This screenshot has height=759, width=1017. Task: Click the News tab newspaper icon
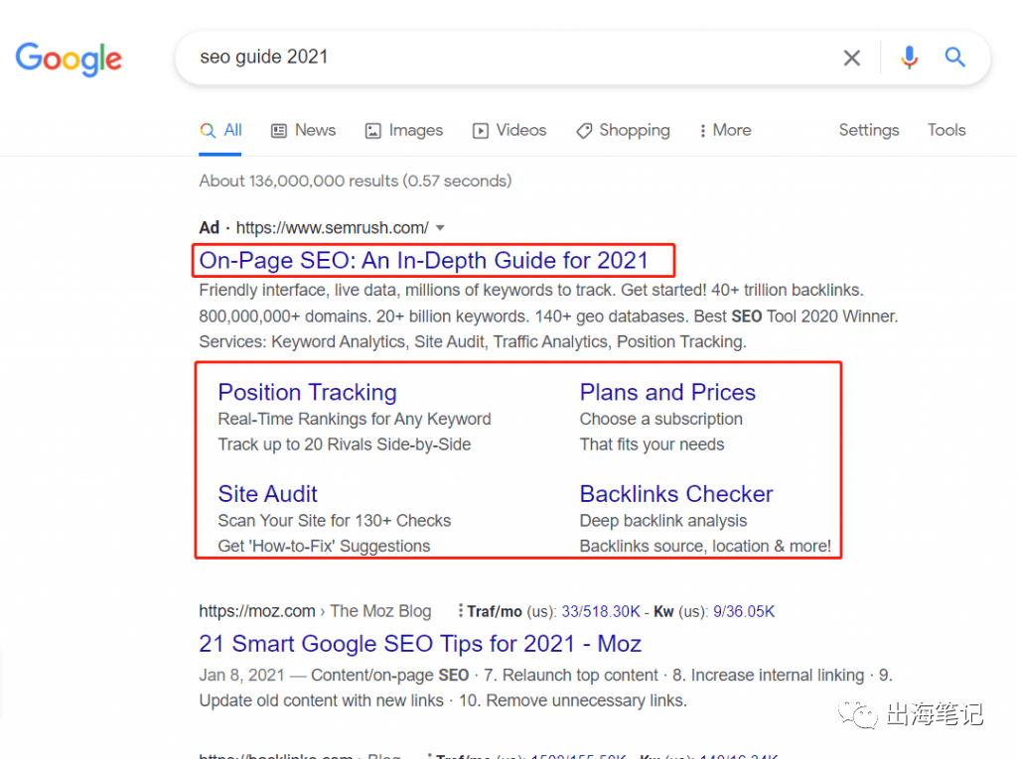click(x=279, y=131)
